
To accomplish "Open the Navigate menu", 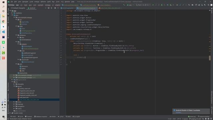I will tap(25, 2).
